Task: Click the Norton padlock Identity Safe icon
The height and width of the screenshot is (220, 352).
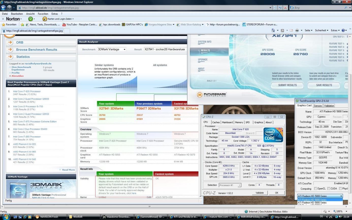Action: pyautogui.click(x=45, y=19)
